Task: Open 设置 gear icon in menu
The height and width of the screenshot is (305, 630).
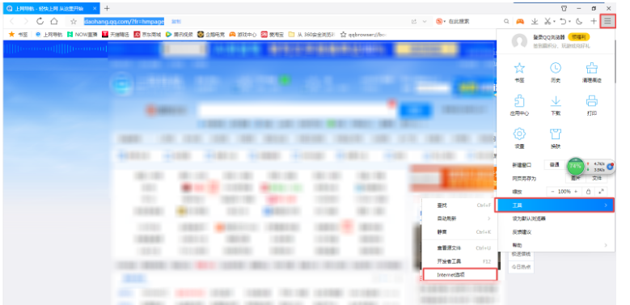Action: click(x=519, y=138)
